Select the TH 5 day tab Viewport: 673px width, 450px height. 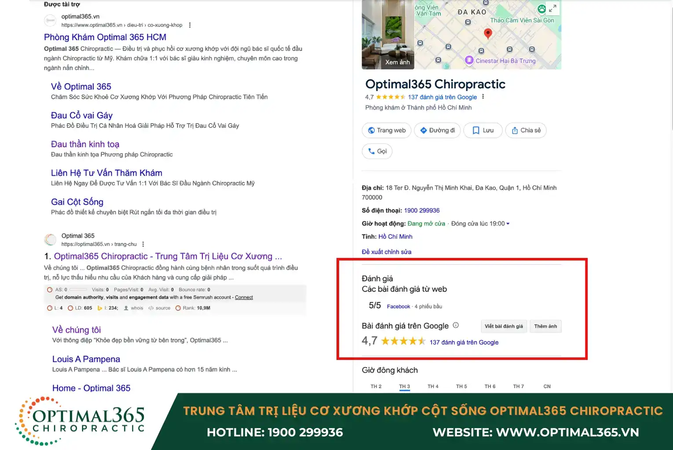(x=461, y=386)
